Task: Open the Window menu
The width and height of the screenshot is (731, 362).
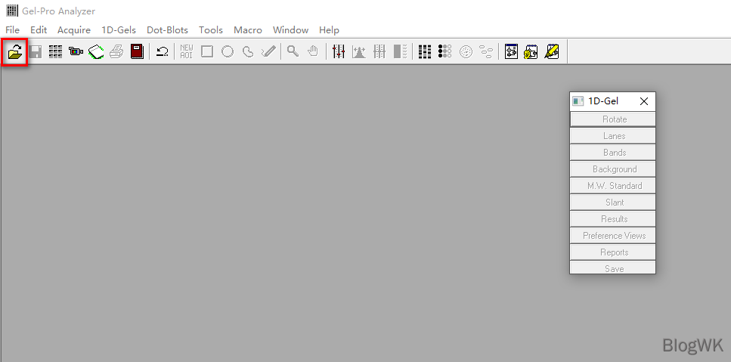Action: [x=290, y=29]
